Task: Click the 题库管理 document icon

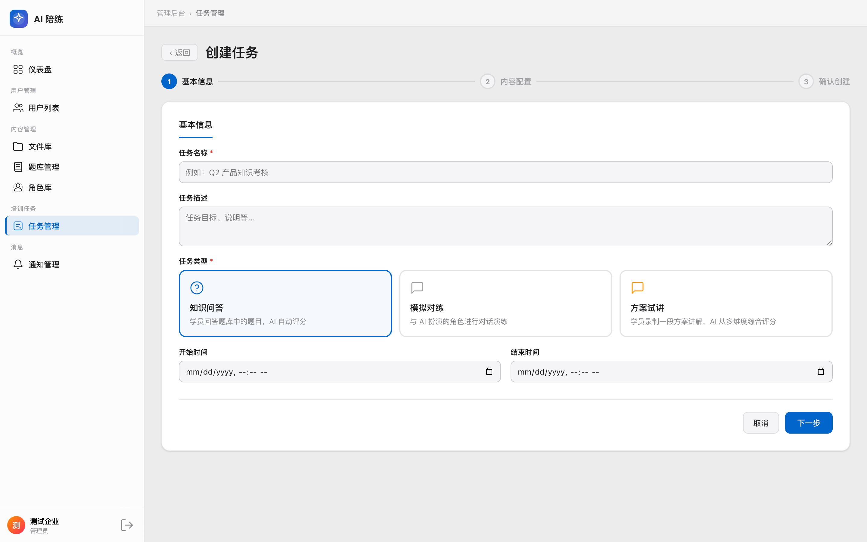Action: (x=18, y=167)
